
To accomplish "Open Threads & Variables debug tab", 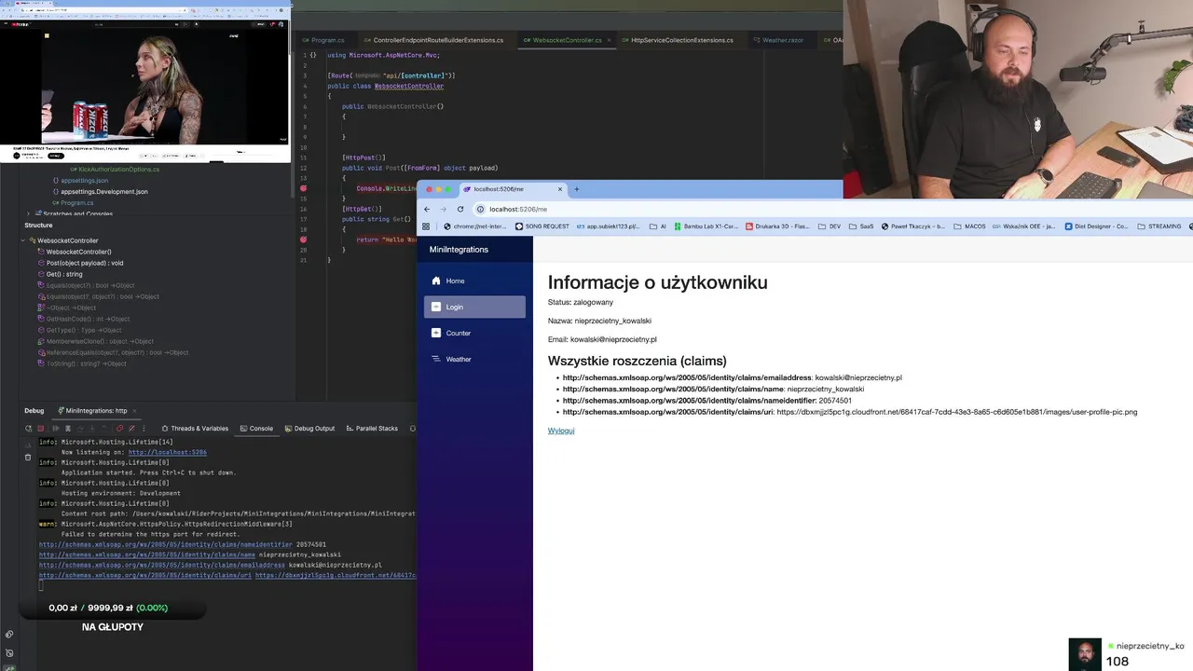I will (195, 429).
